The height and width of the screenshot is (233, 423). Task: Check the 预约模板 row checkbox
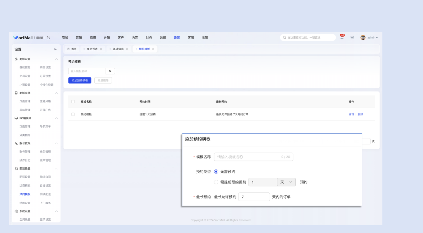pyautogui.click(x=73, y=114)
